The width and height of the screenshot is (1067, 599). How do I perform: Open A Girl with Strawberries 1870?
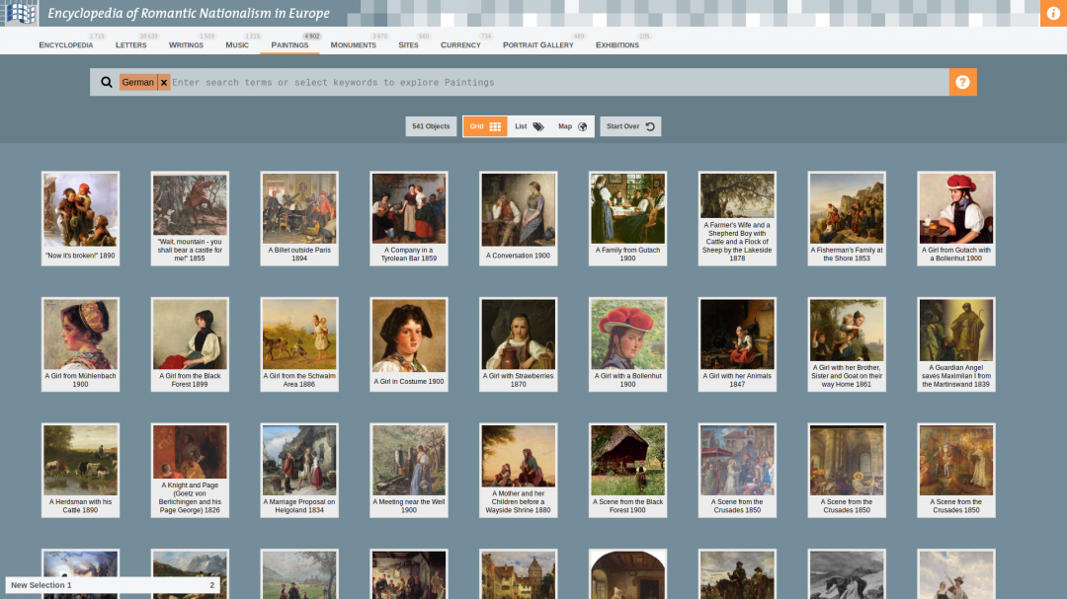[519, 344]
